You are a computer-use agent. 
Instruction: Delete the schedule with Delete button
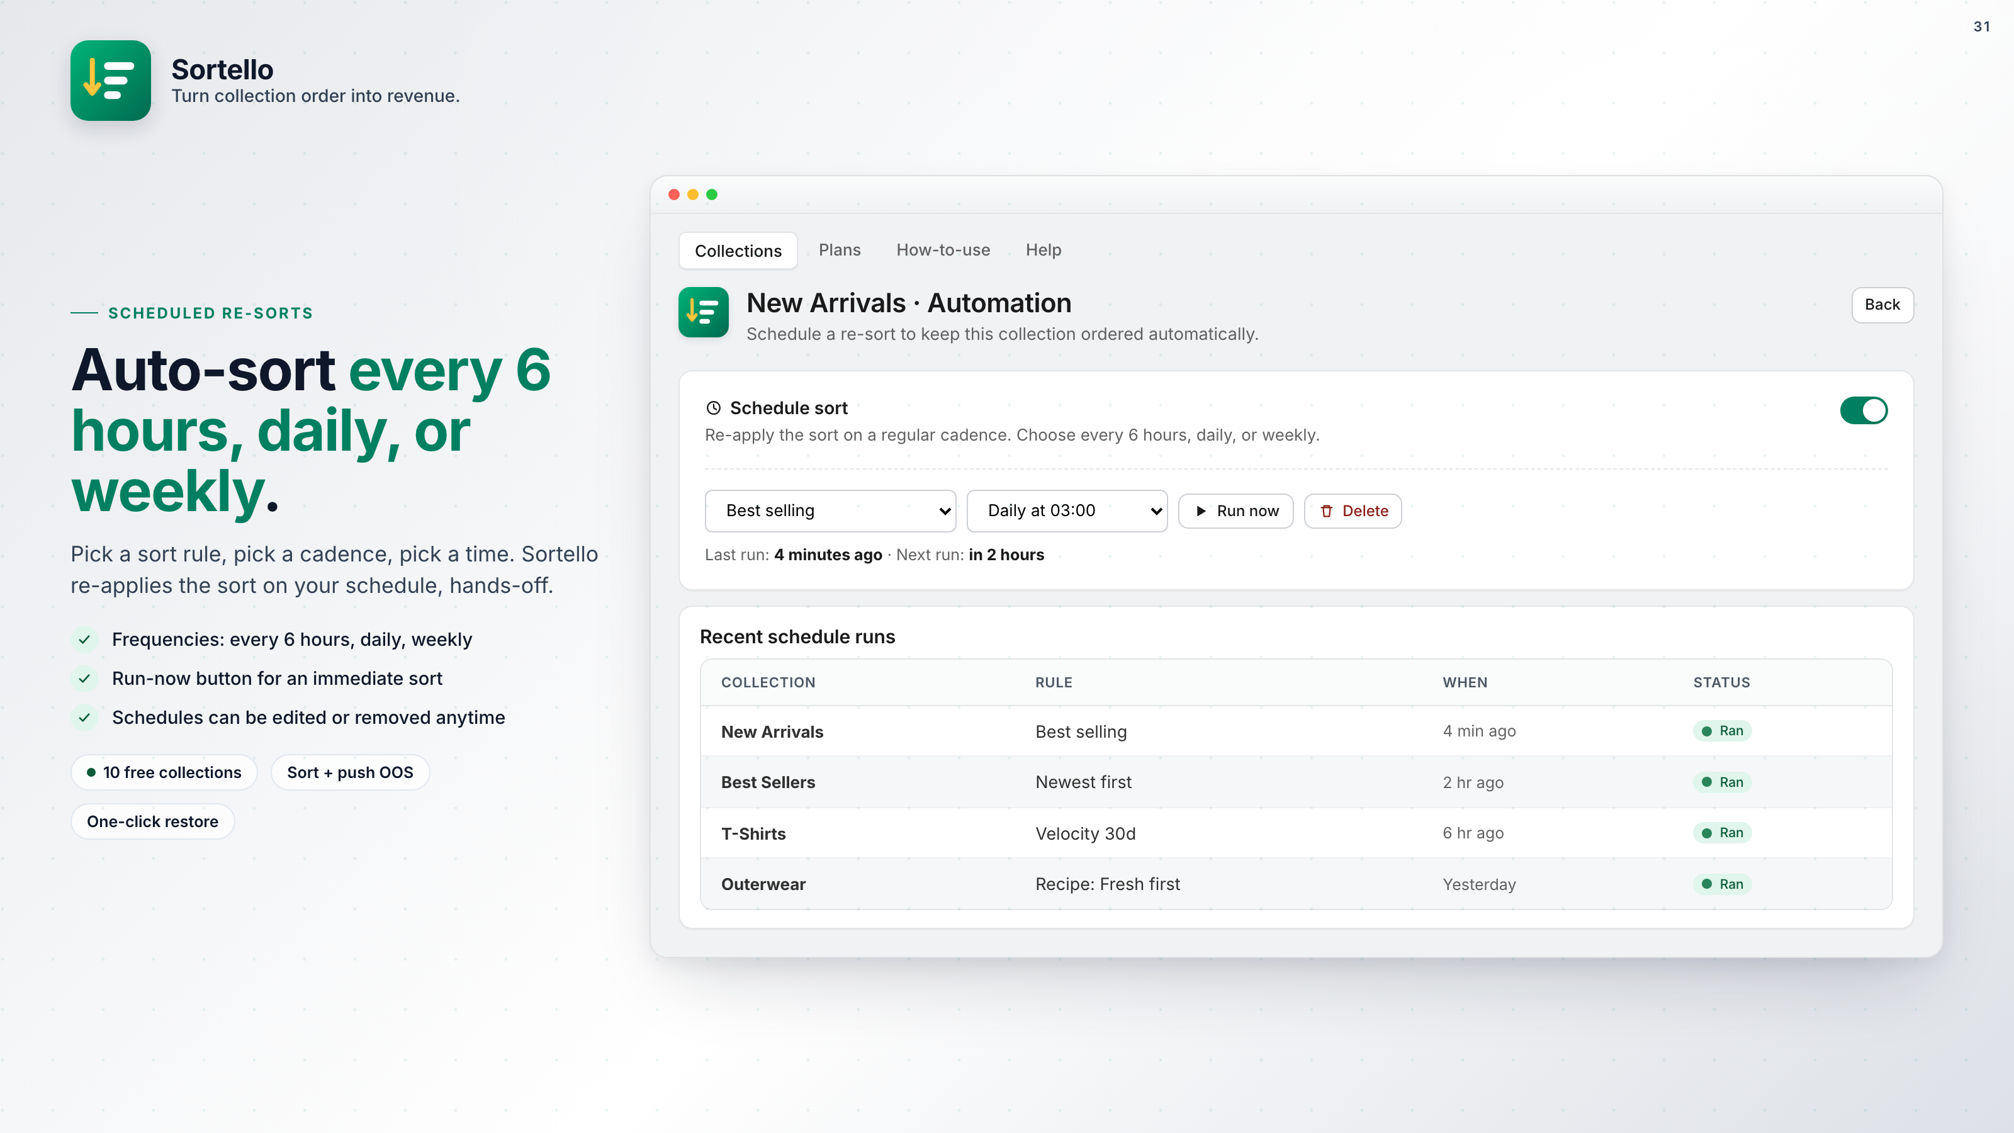[x=1353, y=510]
